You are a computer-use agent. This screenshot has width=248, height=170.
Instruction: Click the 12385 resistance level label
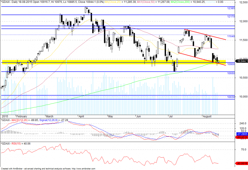231,8
